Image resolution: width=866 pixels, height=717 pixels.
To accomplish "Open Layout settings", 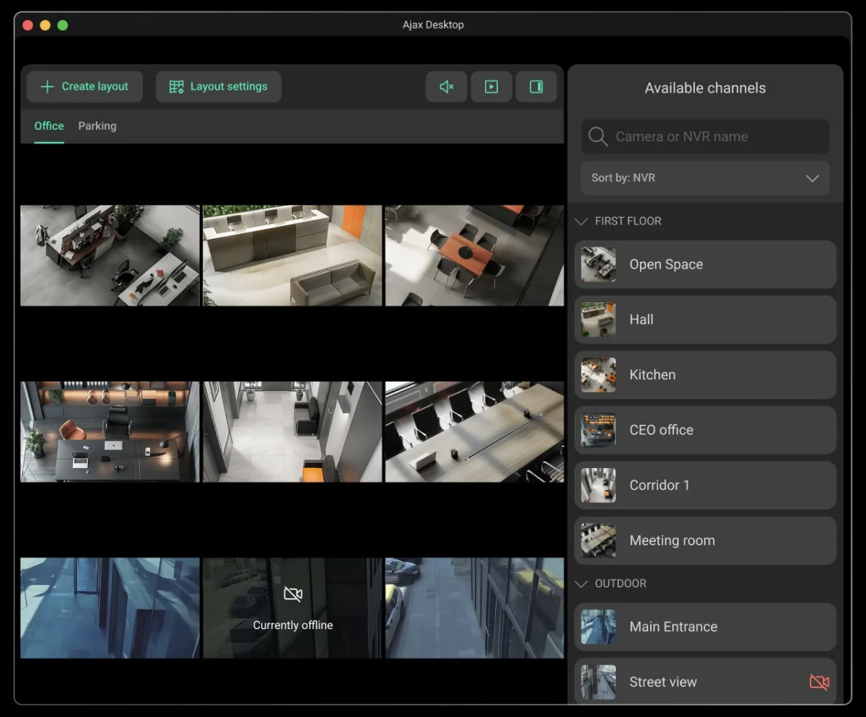I will [219, 87].
